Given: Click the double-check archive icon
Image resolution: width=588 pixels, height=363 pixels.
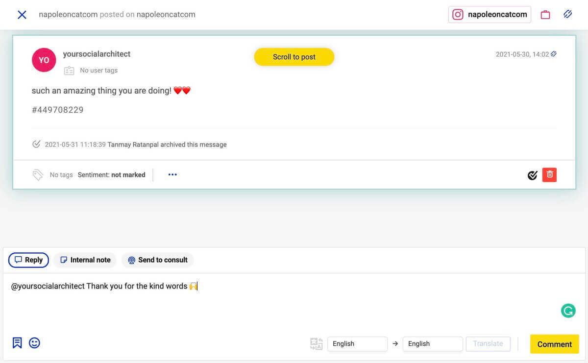Looking at the screenshot, I should tap(533, 175).
